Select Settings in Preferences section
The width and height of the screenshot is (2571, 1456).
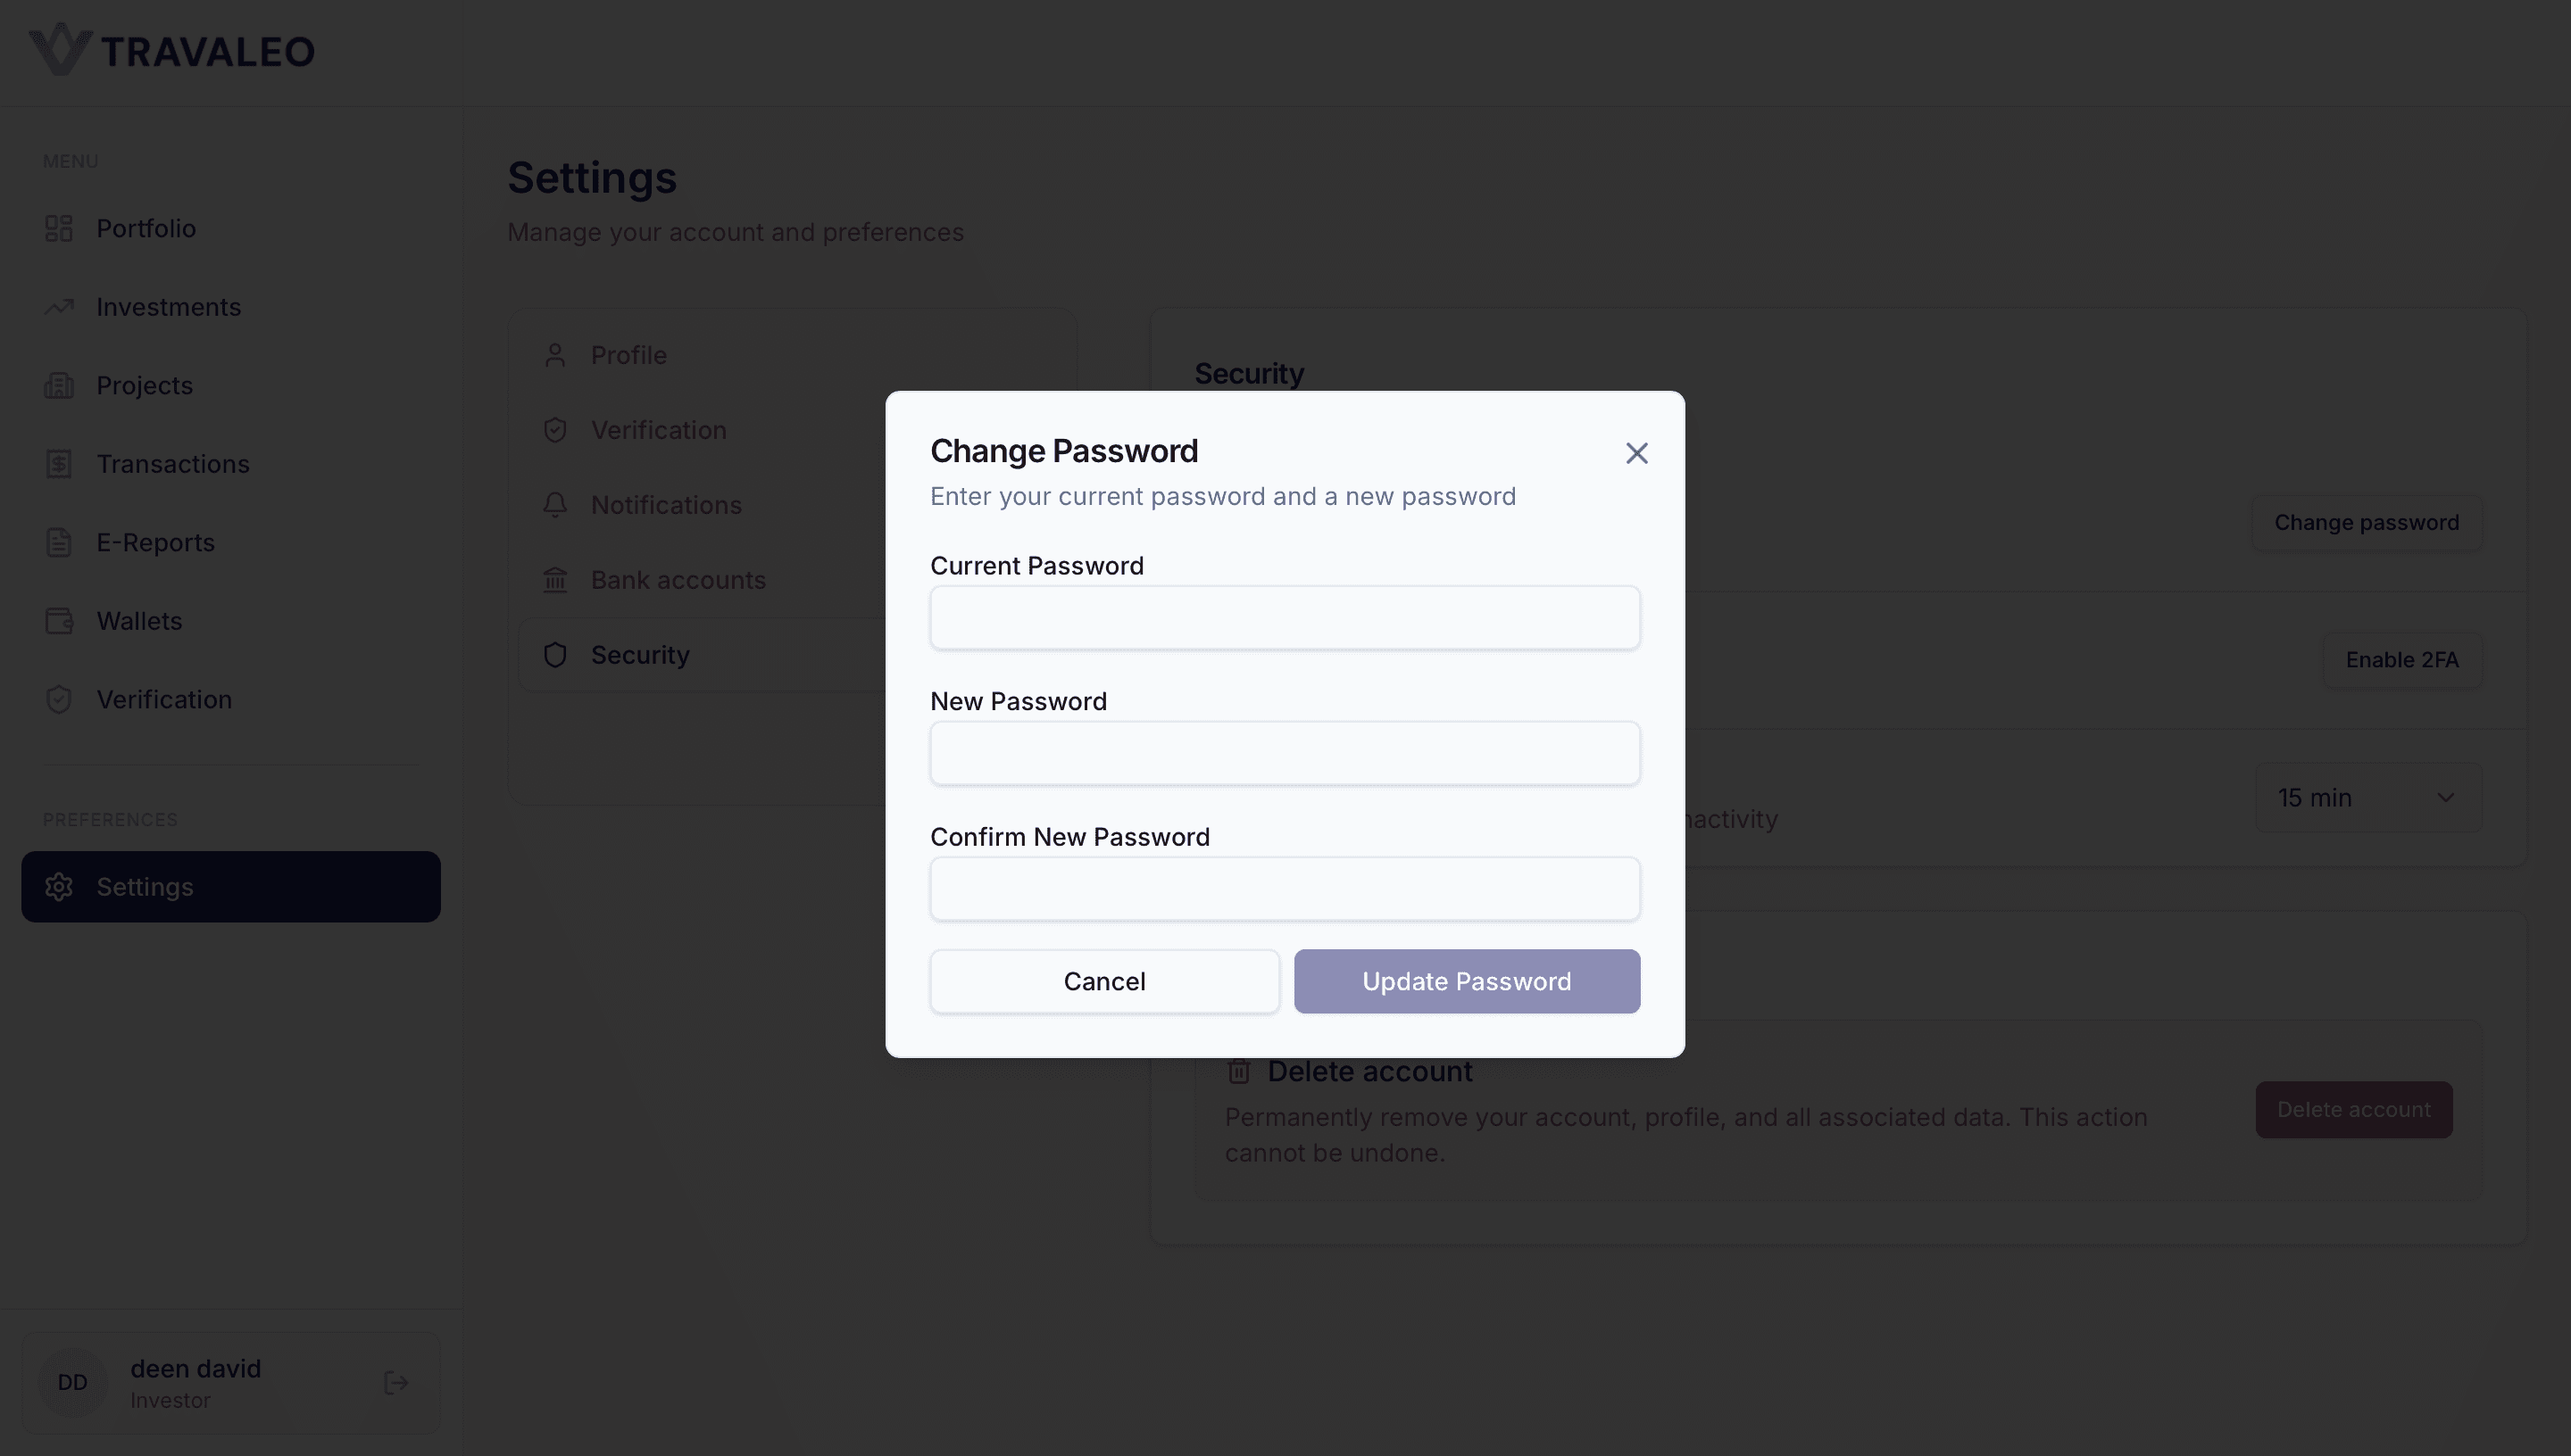click(x=231, y=887)
